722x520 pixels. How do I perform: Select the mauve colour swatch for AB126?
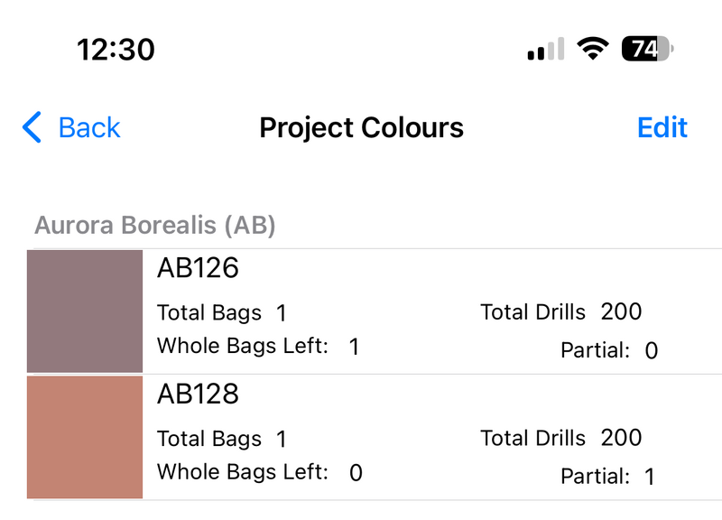(85, 311)
